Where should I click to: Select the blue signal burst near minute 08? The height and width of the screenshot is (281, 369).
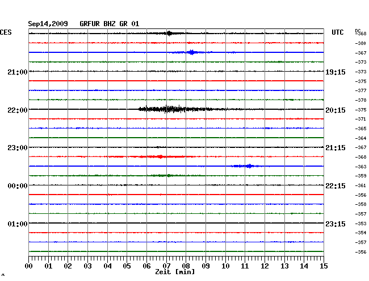pyautogui.click(x=192, y=52)
